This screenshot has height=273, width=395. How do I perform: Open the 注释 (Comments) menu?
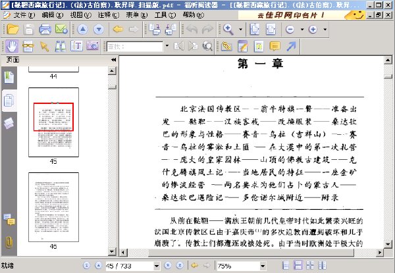[x=109, y=15]
